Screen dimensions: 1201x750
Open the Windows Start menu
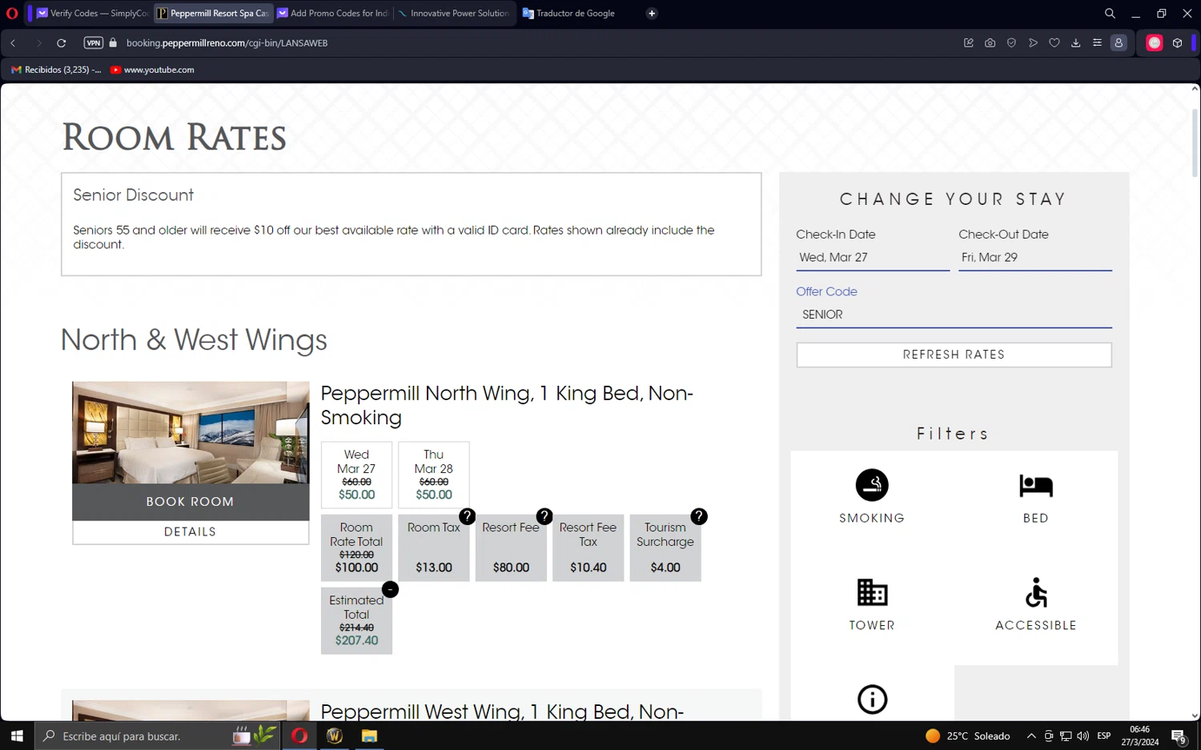[x=17, y=736]
